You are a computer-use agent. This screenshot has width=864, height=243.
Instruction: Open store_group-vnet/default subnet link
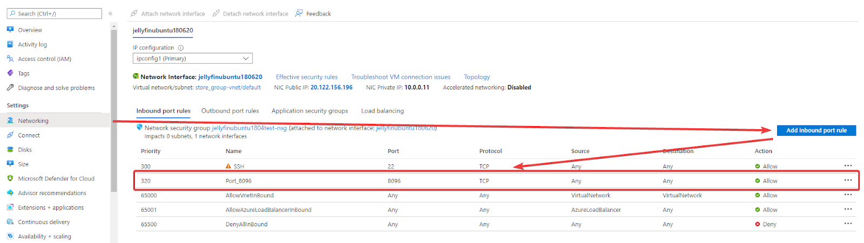(228, 87)
